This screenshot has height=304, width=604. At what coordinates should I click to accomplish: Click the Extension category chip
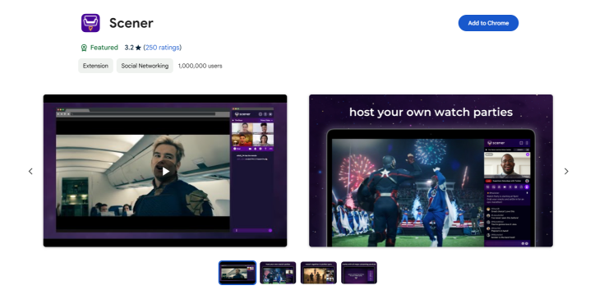click(x=95, y=66)
